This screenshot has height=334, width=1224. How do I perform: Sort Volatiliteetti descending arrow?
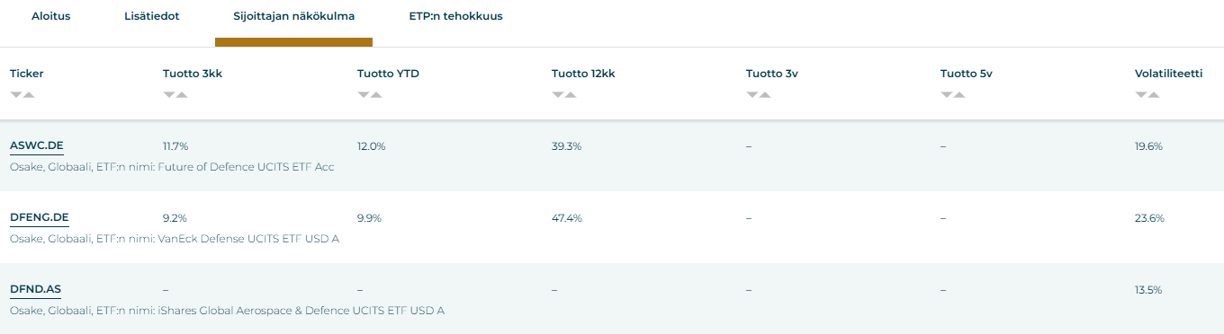pos(1140,94)
